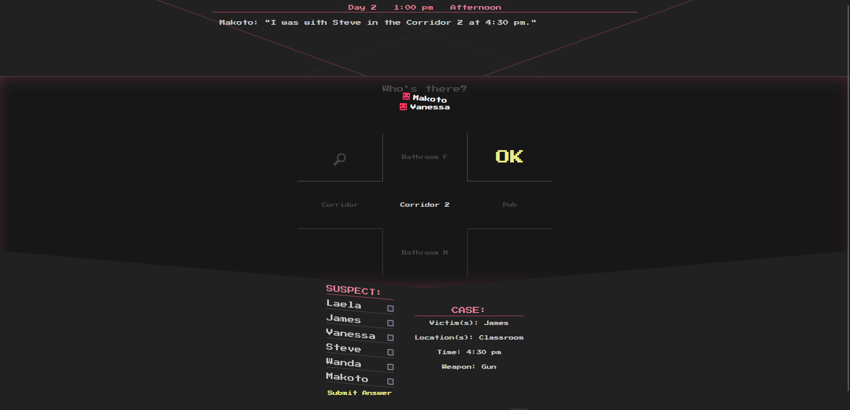Navigate to Bathroom M
The width and height of the screenshot is (850, 410).
coord(425,252)
